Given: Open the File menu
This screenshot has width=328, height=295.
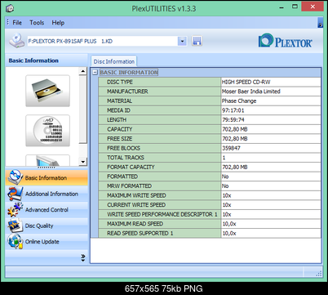Looking at the screenshot, I should tap(17, 23).
